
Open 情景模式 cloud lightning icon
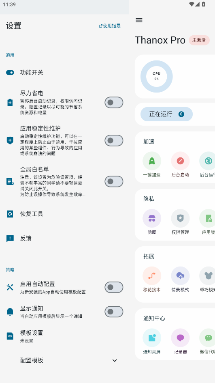point(181,276)
